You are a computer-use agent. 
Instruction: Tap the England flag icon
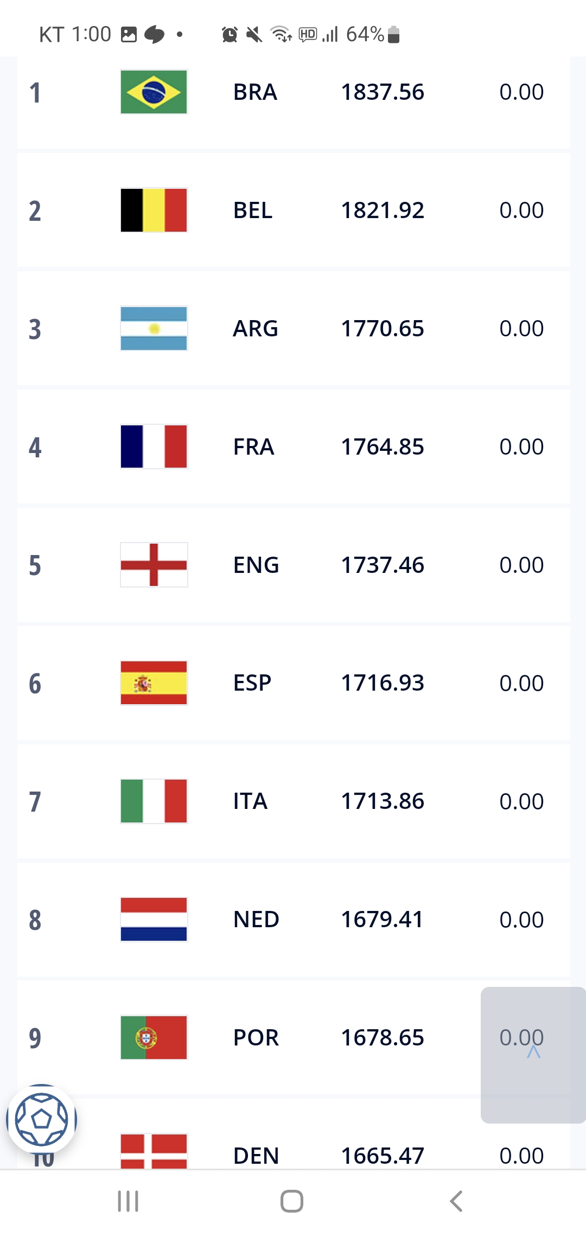click(154, 565)
